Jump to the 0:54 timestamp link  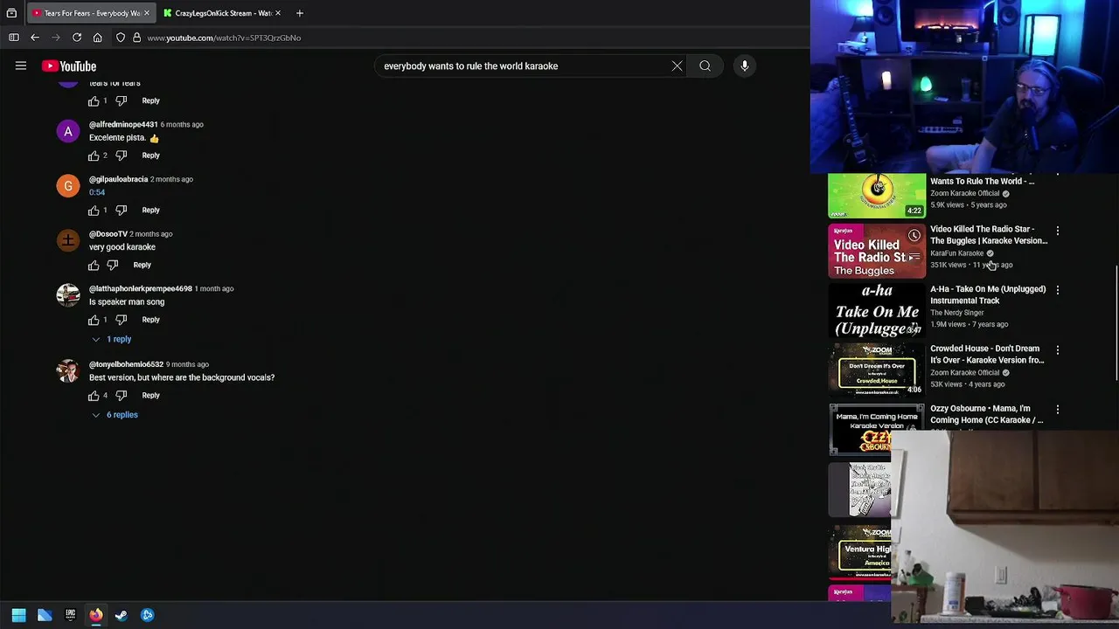coord(97,192)
